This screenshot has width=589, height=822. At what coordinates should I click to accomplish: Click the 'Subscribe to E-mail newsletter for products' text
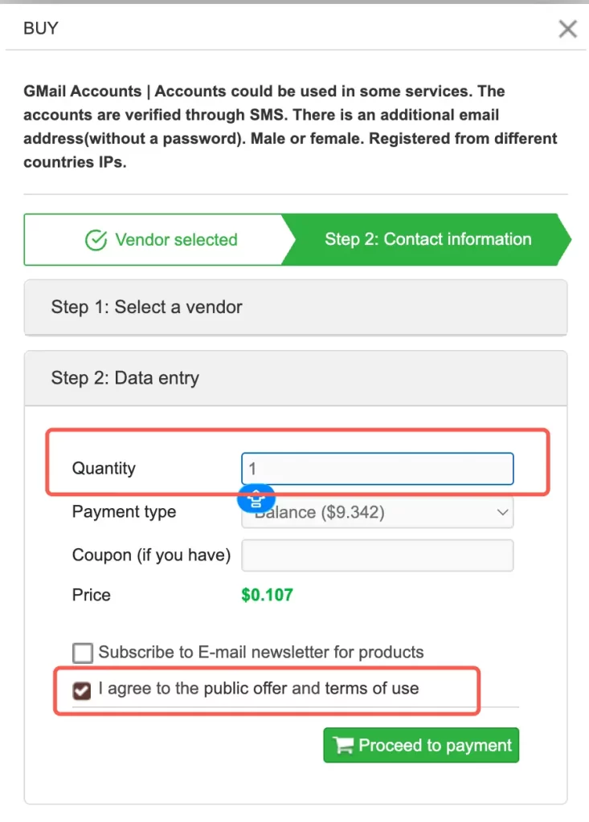pyautogui.click(x=261, y=653)
